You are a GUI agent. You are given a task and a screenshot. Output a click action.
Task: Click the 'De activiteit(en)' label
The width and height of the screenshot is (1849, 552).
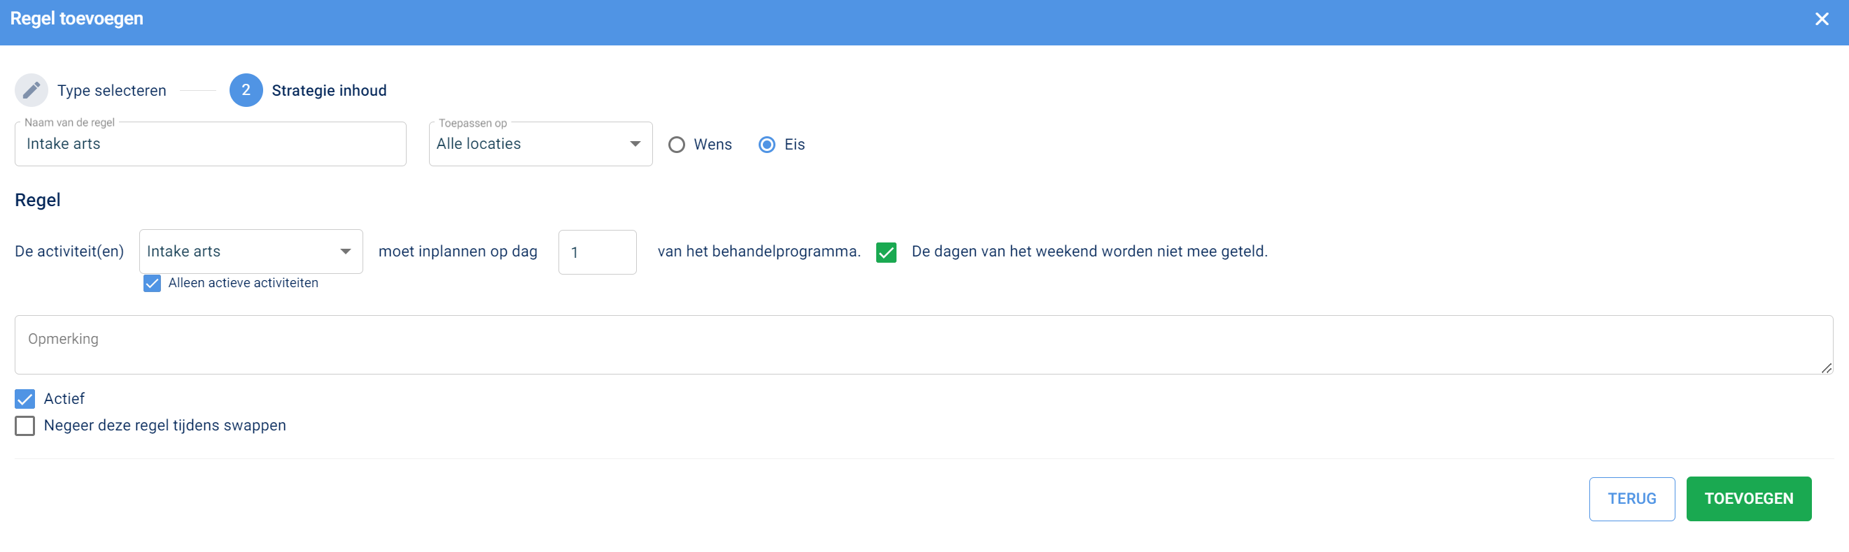(69, 252)
